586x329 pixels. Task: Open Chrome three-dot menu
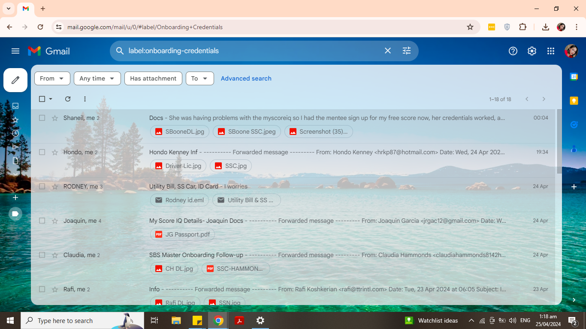click(x=577, y=27)
